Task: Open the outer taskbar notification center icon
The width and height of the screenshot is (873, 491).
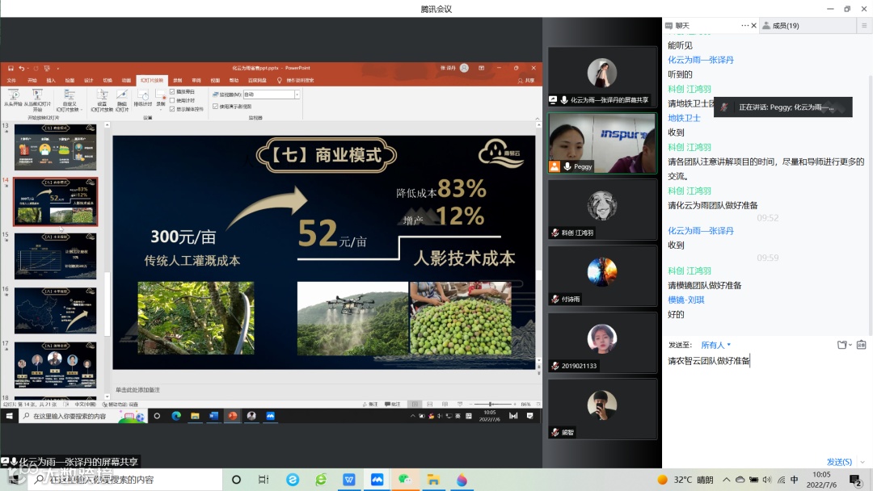Action: point(856,480)
